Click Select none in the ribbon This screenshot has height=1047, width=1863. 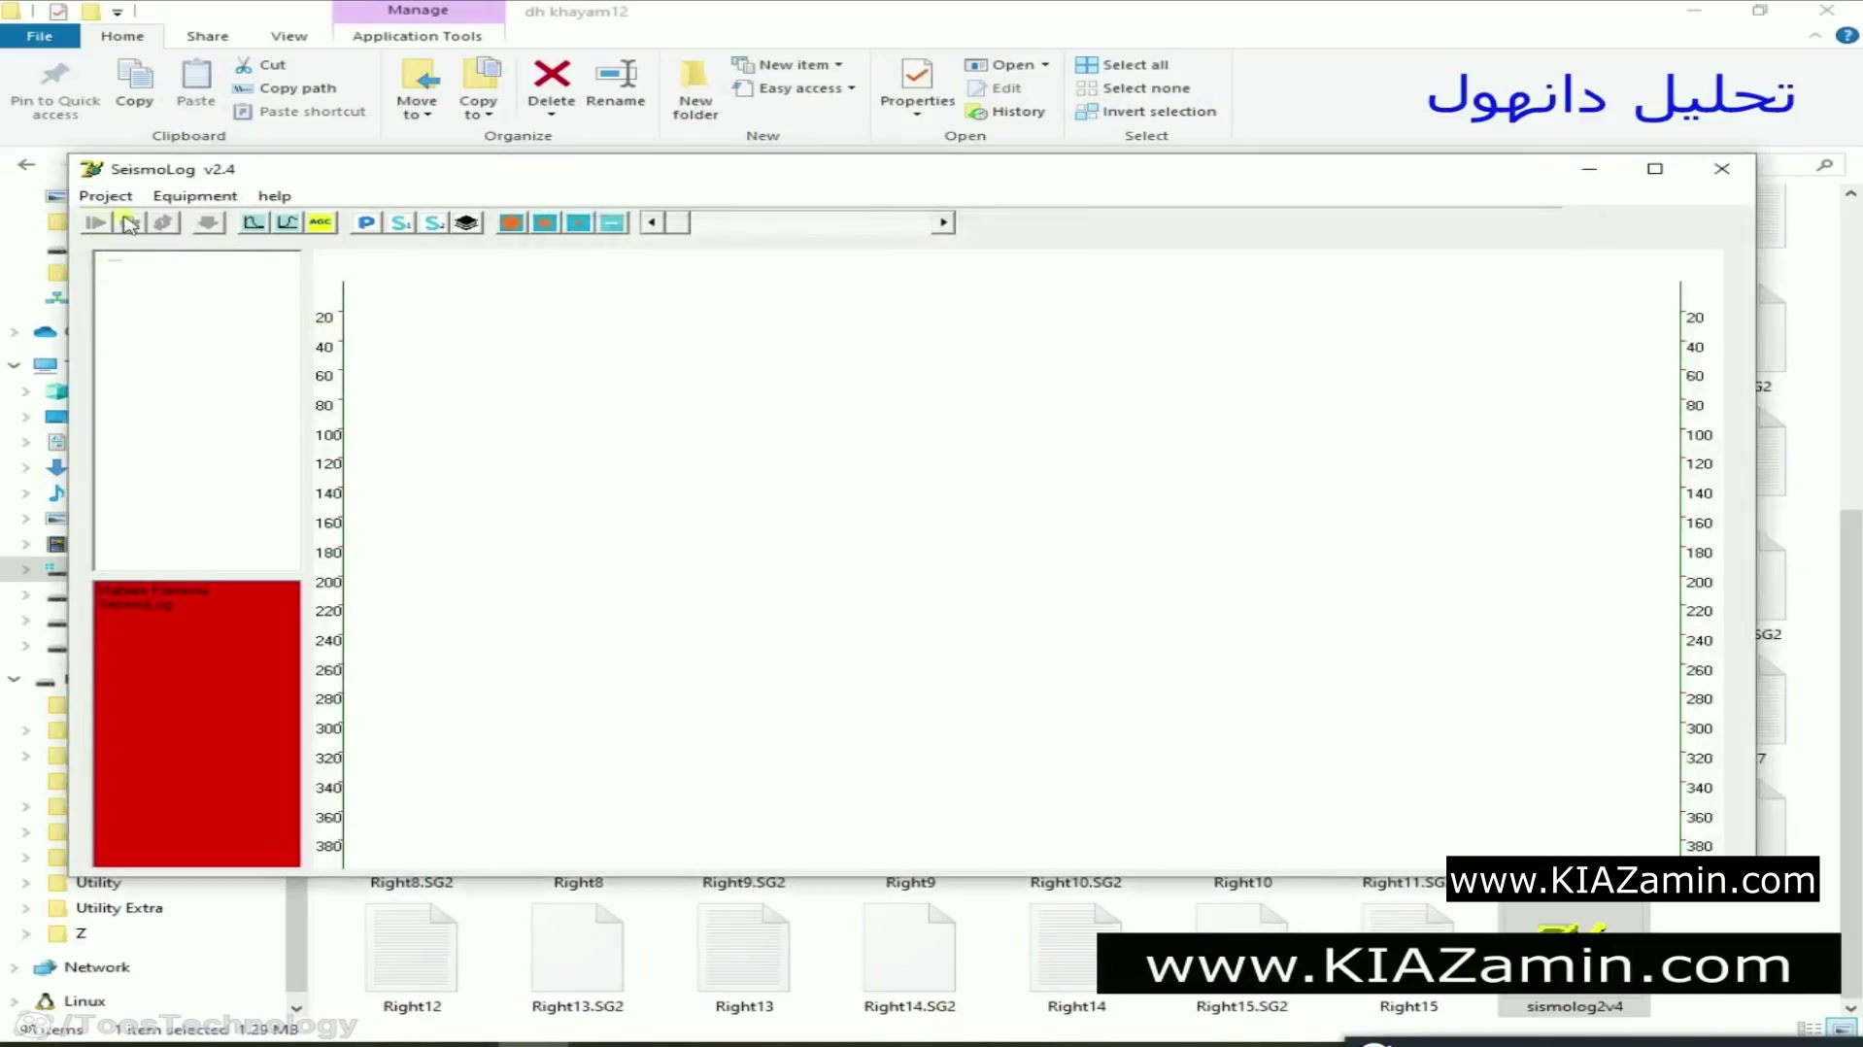pos(1134,87)
